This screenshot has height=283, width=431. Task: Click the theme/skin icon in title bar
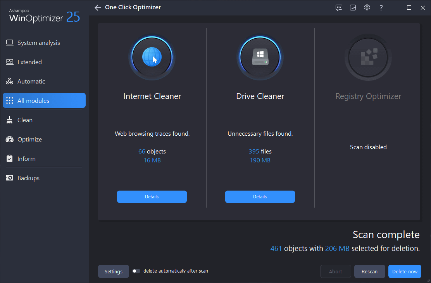point(353,8)
